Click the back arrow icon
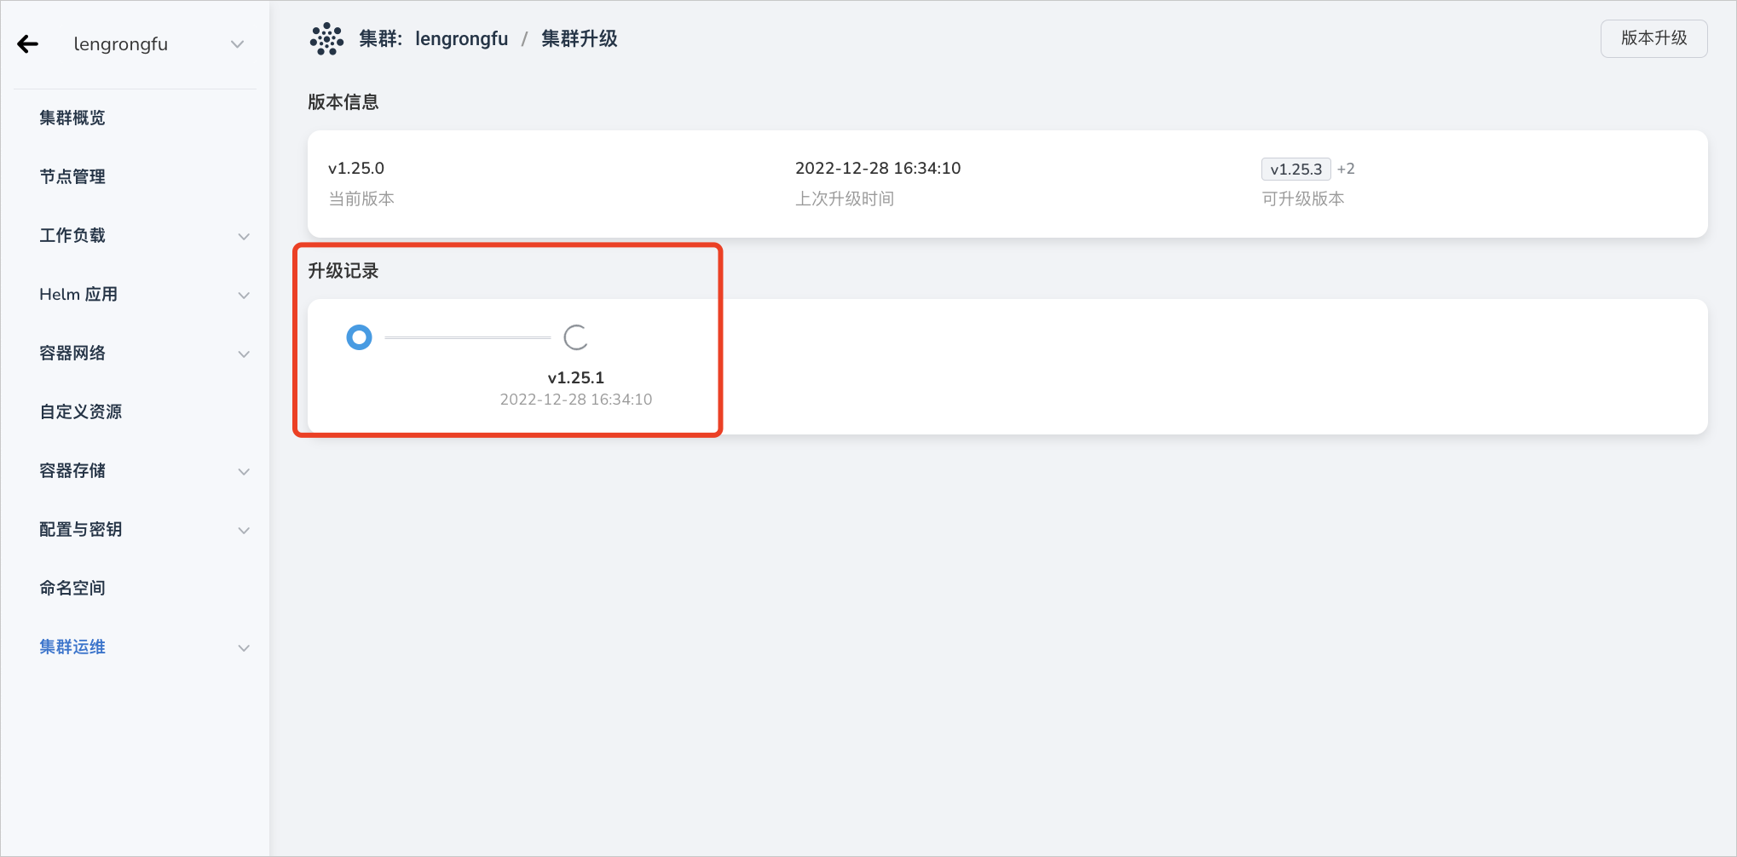Image resolution: width=1737 pixels, height=857 pixels. (x=28, y=44)
